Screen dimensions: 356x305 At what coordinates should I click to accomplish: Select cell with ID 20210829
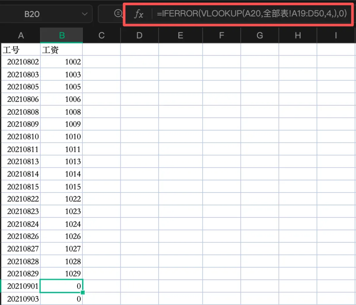tap(21, 273)
